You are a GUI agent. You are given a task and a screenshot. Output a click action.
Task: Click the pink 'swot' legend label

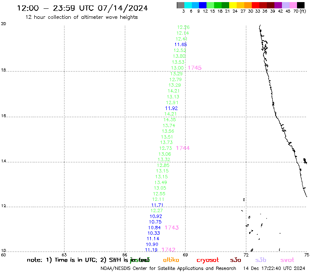287,260
